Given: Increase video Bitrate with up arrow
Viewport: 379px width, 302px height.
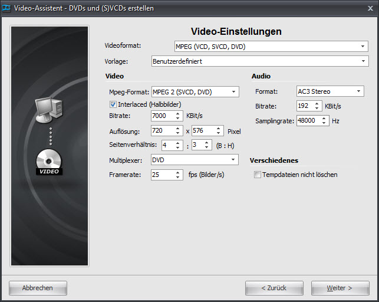Looking at the screenshot, I should click(179, 113).
